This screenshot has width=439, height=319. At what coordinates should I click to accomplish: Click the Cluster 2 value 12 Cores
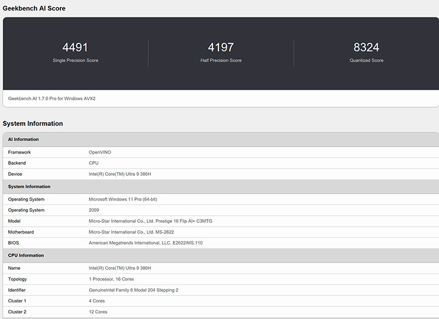[x=99, y=312]
